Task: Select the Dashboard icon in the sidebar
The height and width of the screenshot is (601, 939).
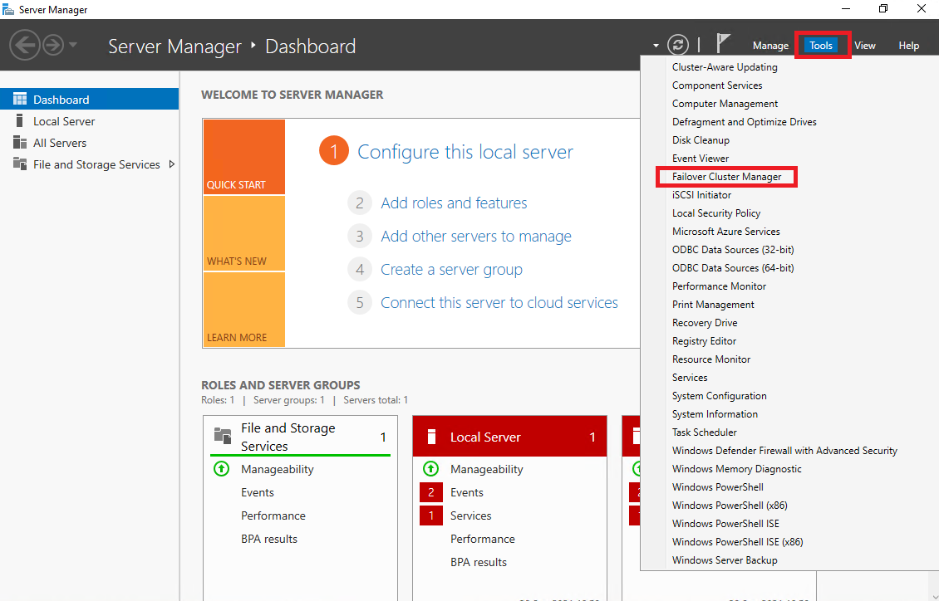Action: 19,99
